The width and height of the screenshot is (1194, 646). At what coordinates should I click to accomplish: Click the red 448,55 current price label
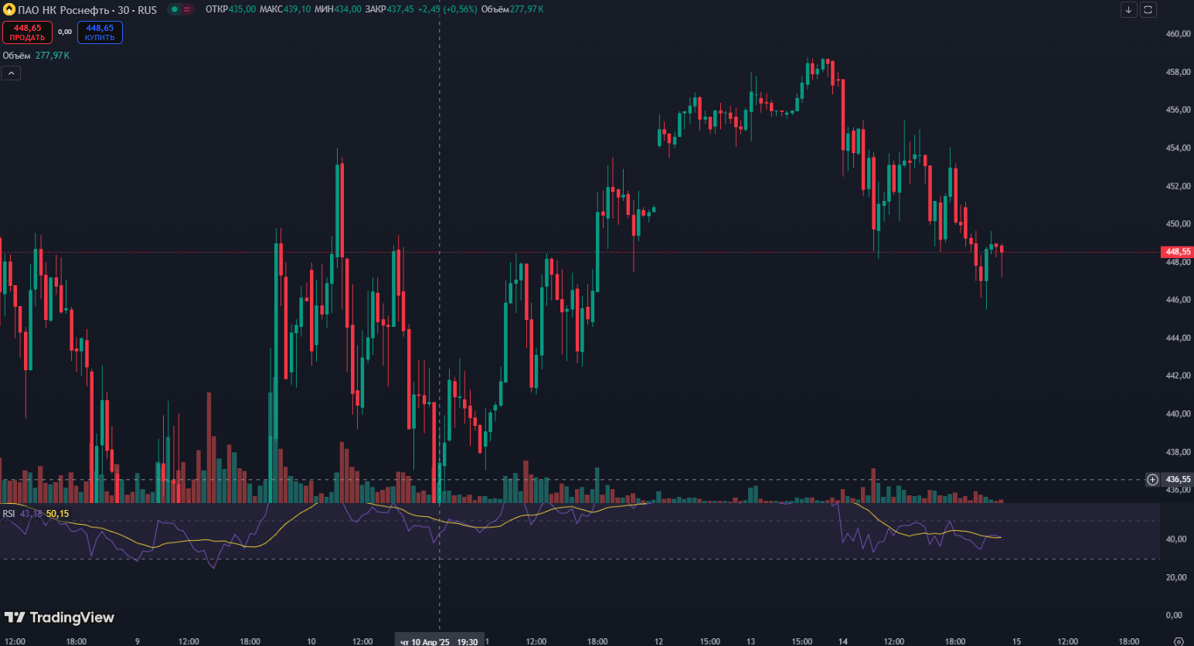(x=1177, y=252)
